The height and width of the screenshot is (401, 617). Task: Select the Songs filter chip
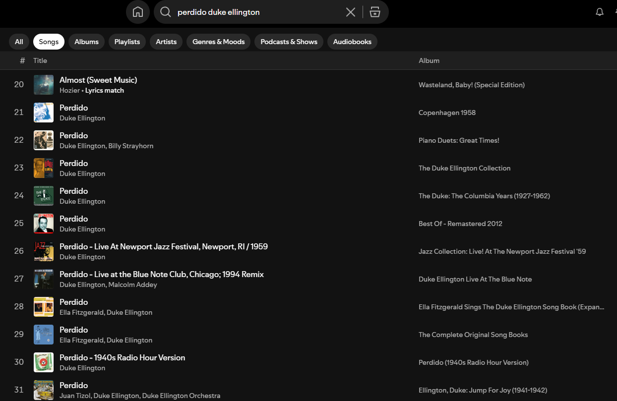pyautogui.click(x=48, y=42)
